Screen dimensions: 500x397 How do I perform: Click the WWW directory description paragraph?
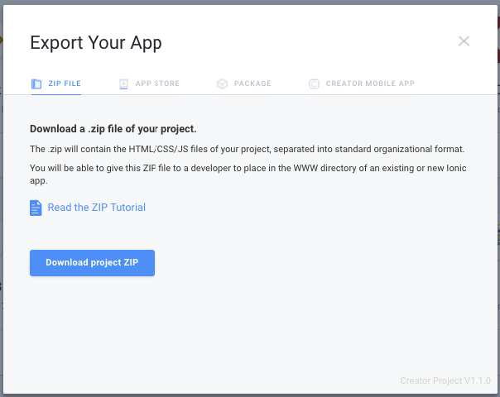tap(248, 175)
